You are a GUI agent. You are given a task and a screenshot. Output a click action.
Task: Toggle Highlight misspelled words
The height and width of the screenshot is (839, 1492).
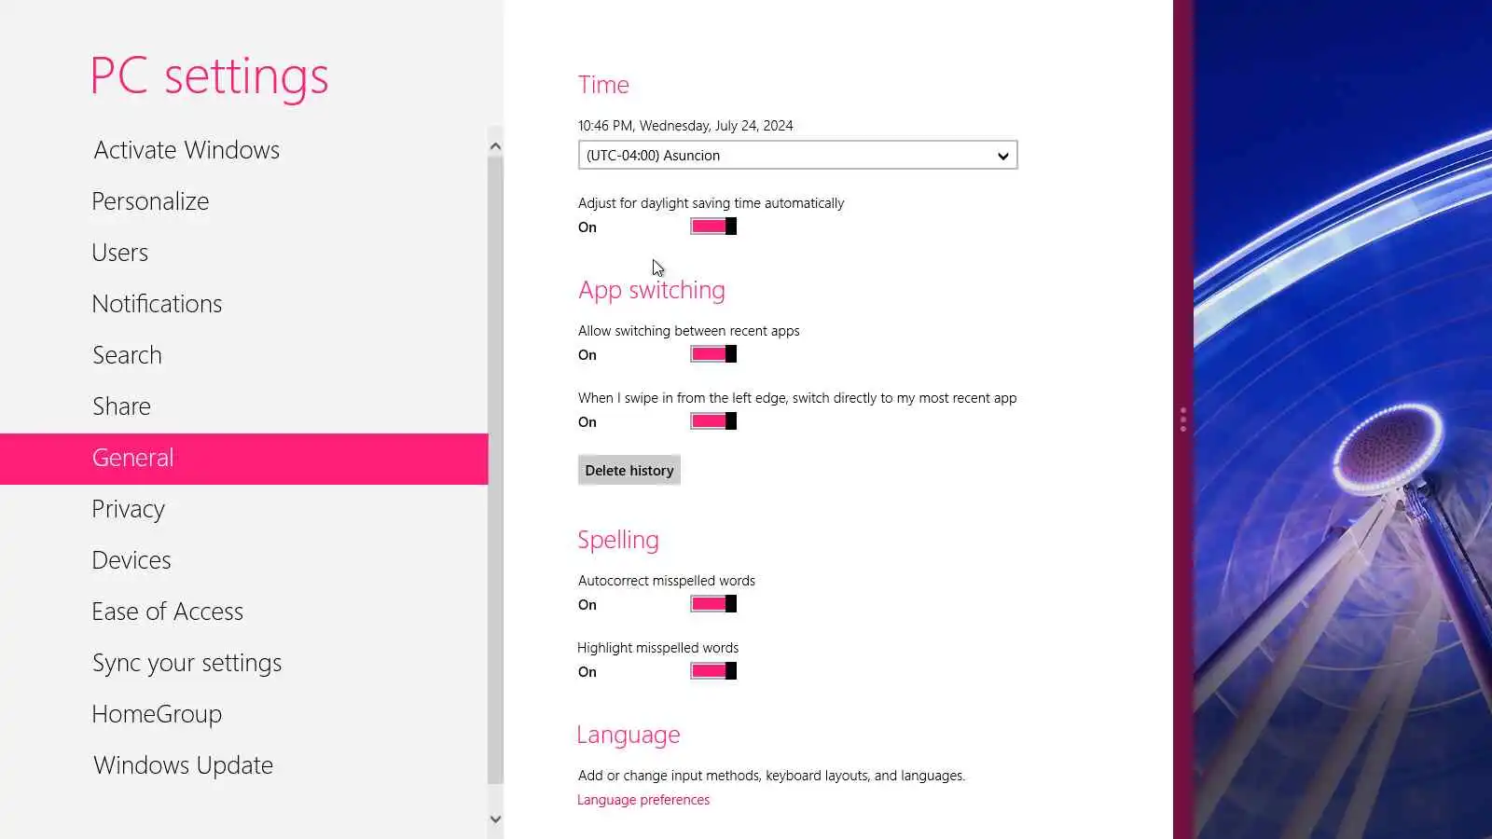(713, 671)
